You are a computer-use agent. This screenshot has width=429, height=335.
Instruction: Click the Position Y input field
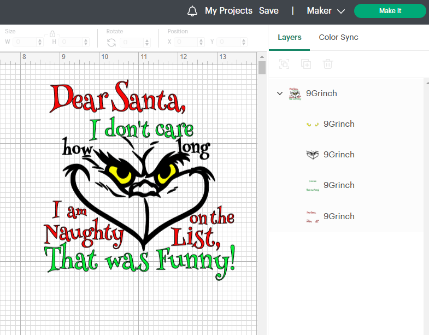click(228, 42)
